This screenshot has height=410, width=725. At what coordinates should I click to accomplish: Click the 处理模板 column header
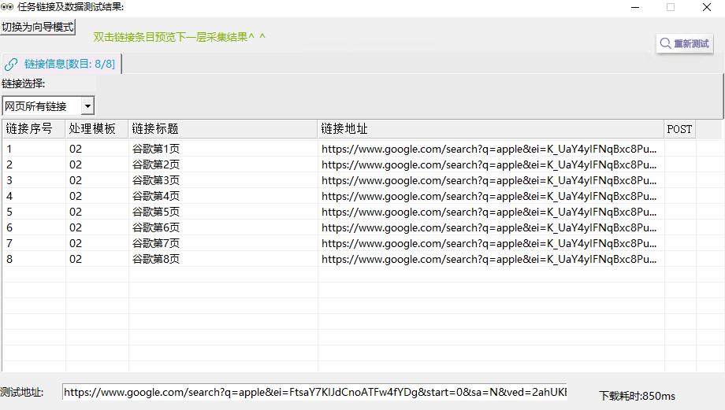[97, 129]
